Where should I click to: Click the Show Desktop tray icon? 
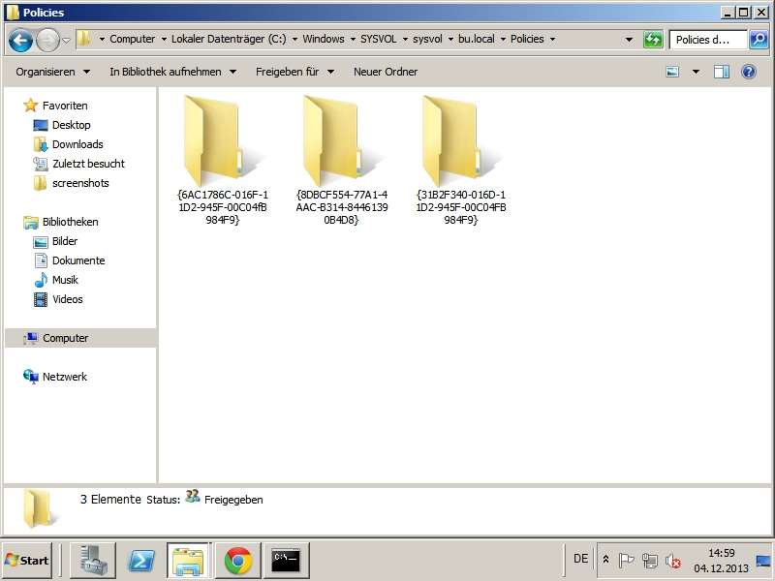click(x=764, y=561)
